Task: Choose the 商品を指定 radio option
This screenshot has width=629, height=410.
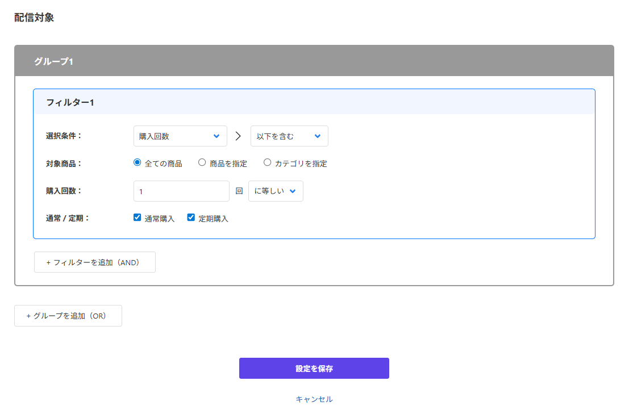Action: 202,162
